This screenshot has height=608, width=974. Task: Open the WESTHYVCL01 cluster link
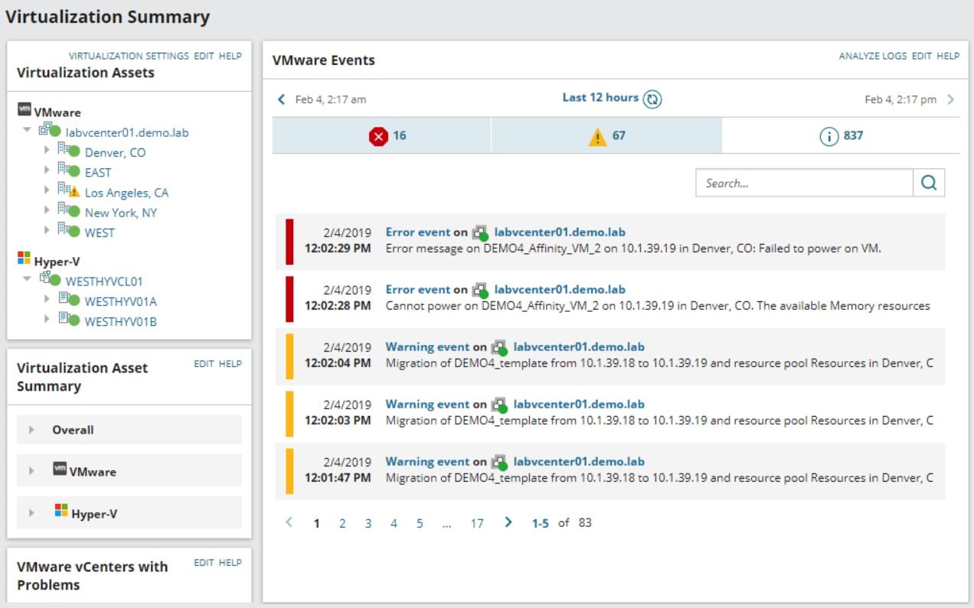104,281
